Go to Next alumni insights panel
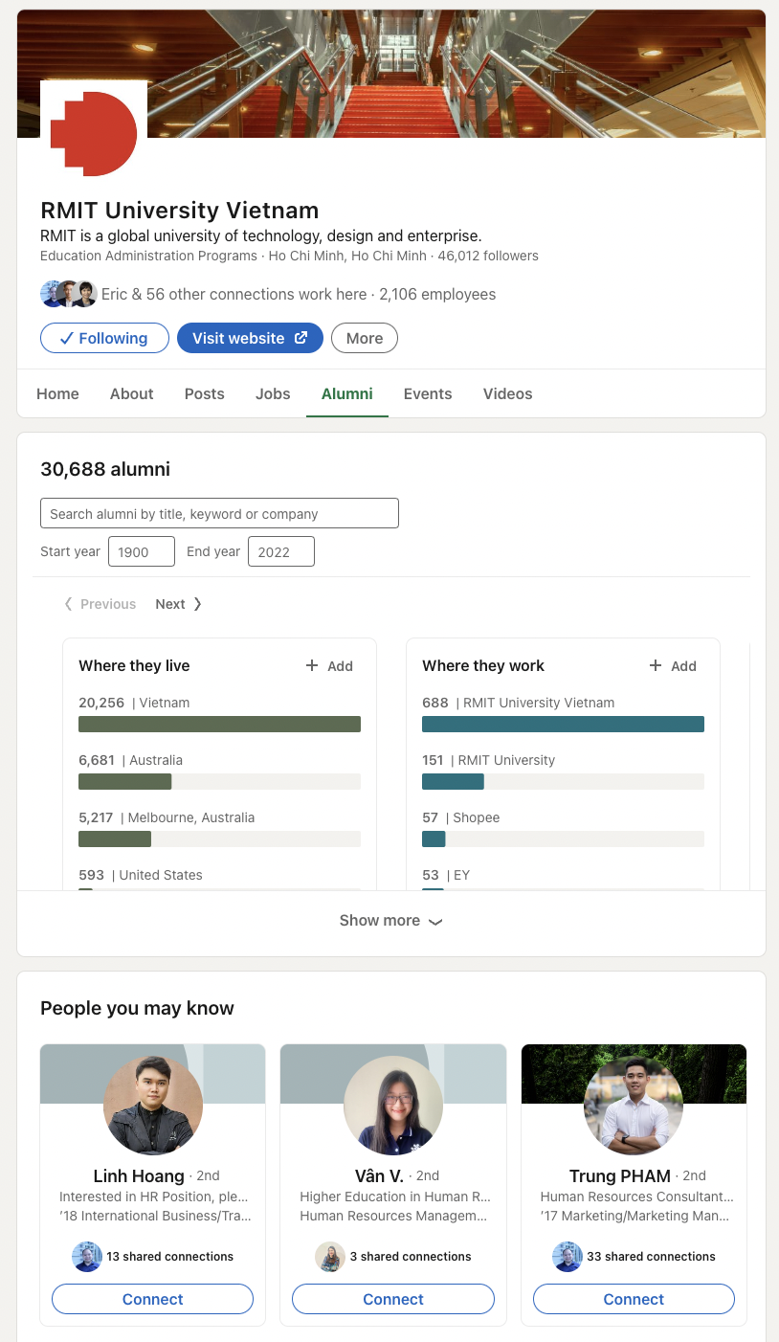 tap(179, 604)
